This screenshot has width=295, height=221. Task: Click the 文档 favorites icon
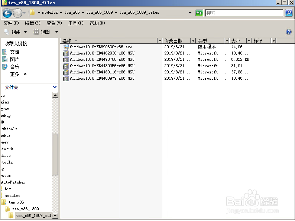coord(4,52)
